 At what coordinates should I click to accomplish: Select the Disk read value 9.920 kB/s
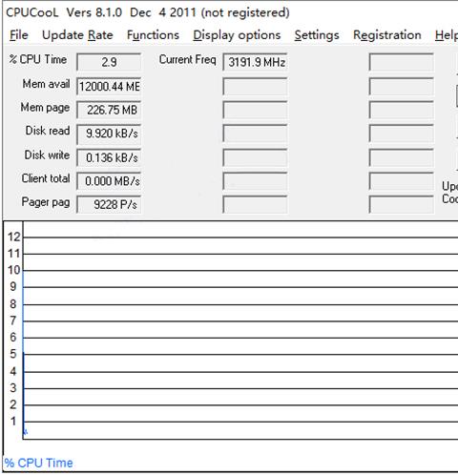109,134
